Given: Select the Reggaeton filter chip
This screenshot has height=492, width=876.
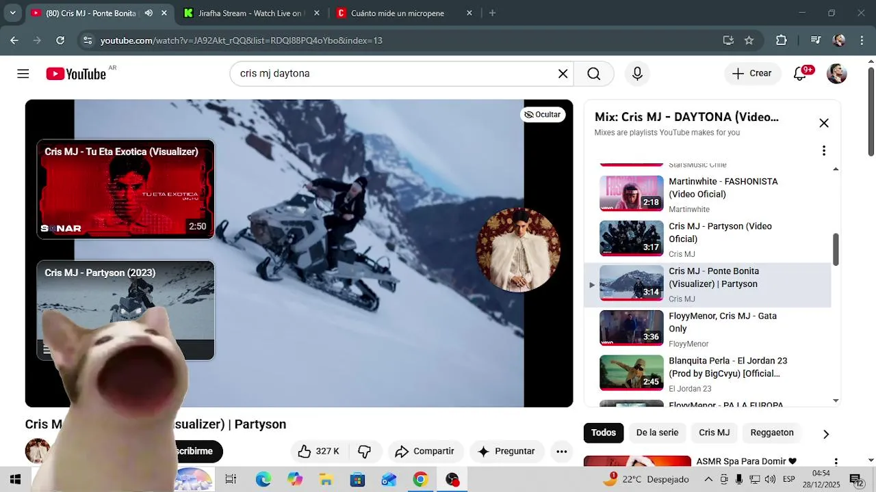Looking at the screenshot, I should pos(772,433).
